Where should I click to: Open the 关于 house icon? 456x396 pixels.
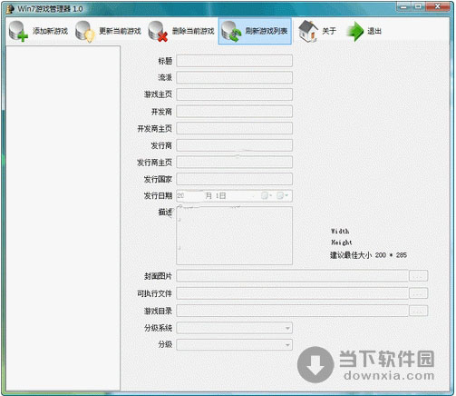click(x=308, y=31)
